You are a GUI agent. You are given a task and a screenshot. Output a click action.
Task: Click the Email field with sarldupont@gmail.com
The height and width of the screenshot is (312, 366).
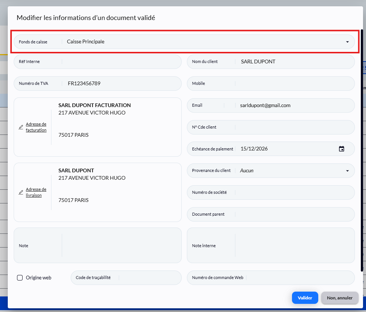(271, 105)
